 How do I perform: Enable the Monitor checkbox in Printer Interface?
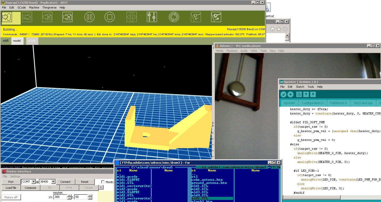tap(103, 182)
